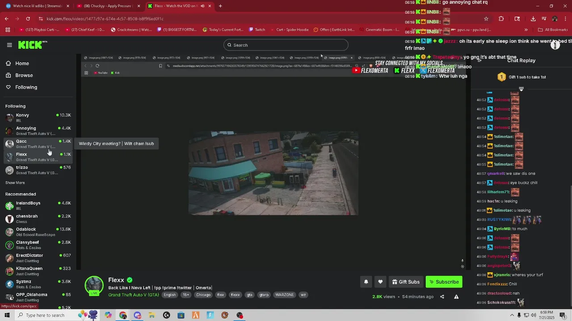The width and height of the screenshot is (572, 321).
Task: Expand the Show More following list
Action: pos(15,183)
